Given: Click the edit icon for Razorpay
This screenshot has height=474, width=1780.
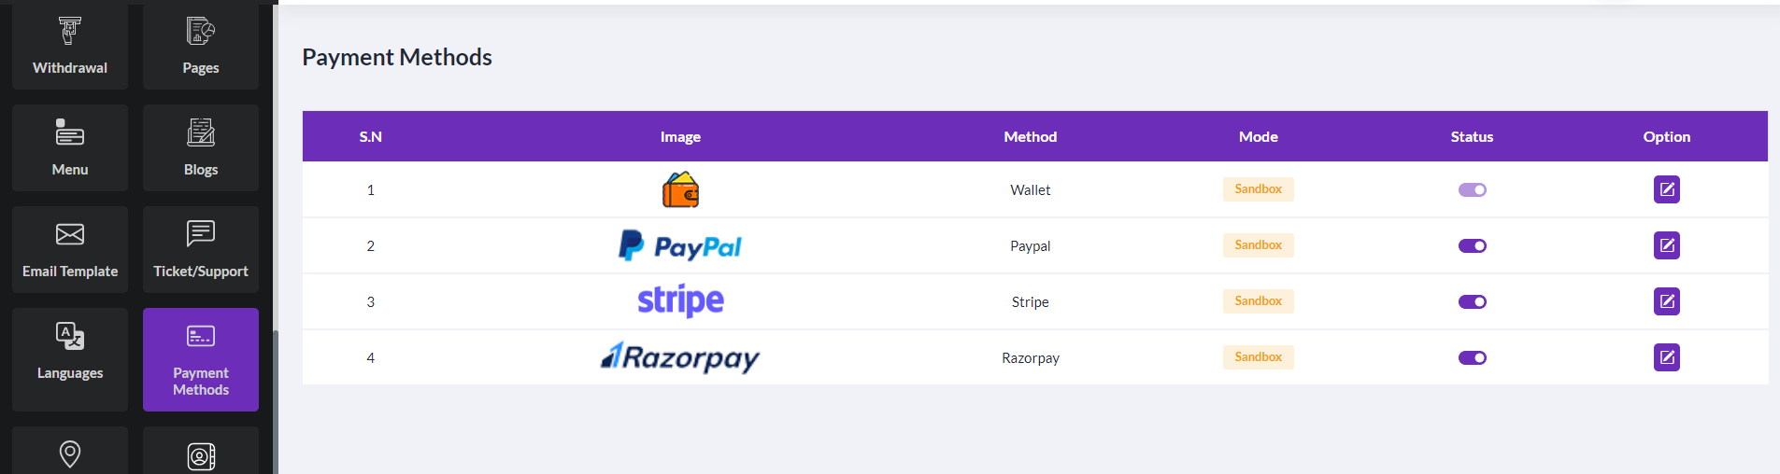Looking at the screenshot, I should pyautogui.click(x=1666, y=357).
